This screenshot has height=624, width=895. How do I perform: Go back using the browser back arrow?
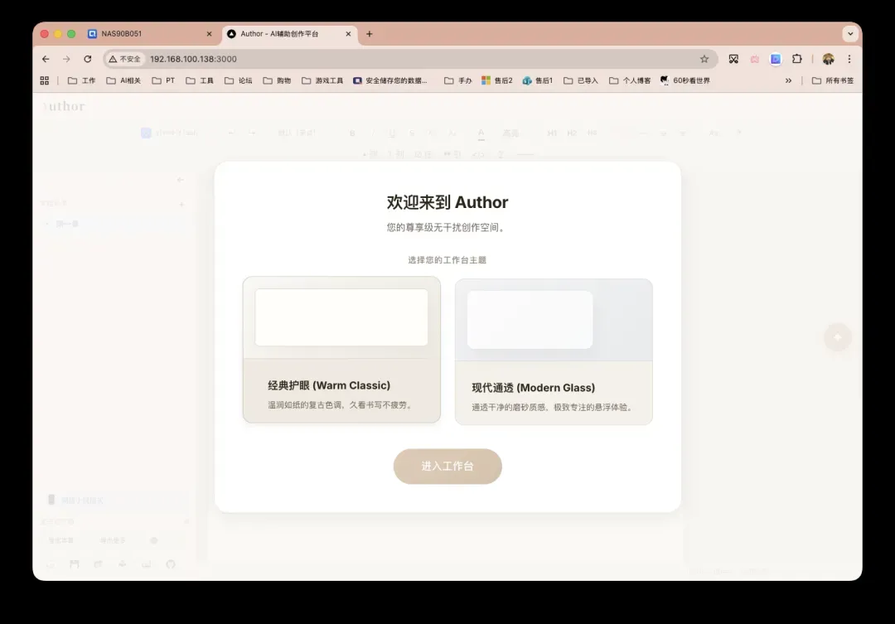(46, 59)
